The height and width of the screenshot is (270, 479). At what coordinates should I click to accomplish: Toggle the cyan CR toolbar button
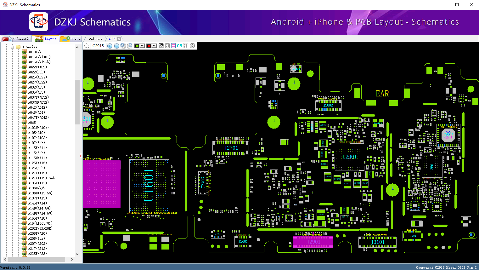[179, 46]
